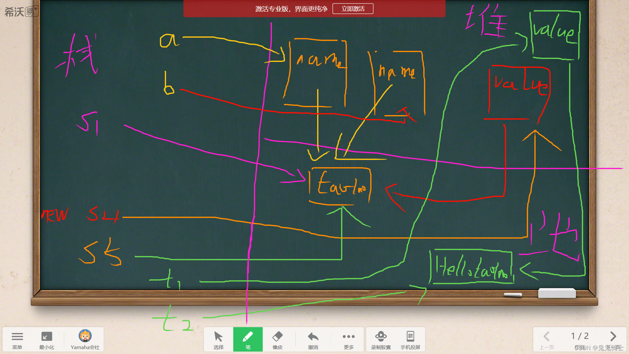The image size is (629, 354).
Task: Click the 希沃 logo at top left
Action: pyautogui.click(x=21, y=12)
